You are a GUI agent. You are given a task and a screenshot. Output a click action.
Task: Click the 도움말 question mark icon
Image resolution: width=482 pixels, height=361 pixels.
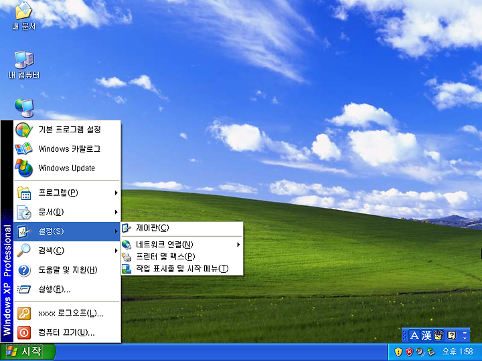pos(23,270)
